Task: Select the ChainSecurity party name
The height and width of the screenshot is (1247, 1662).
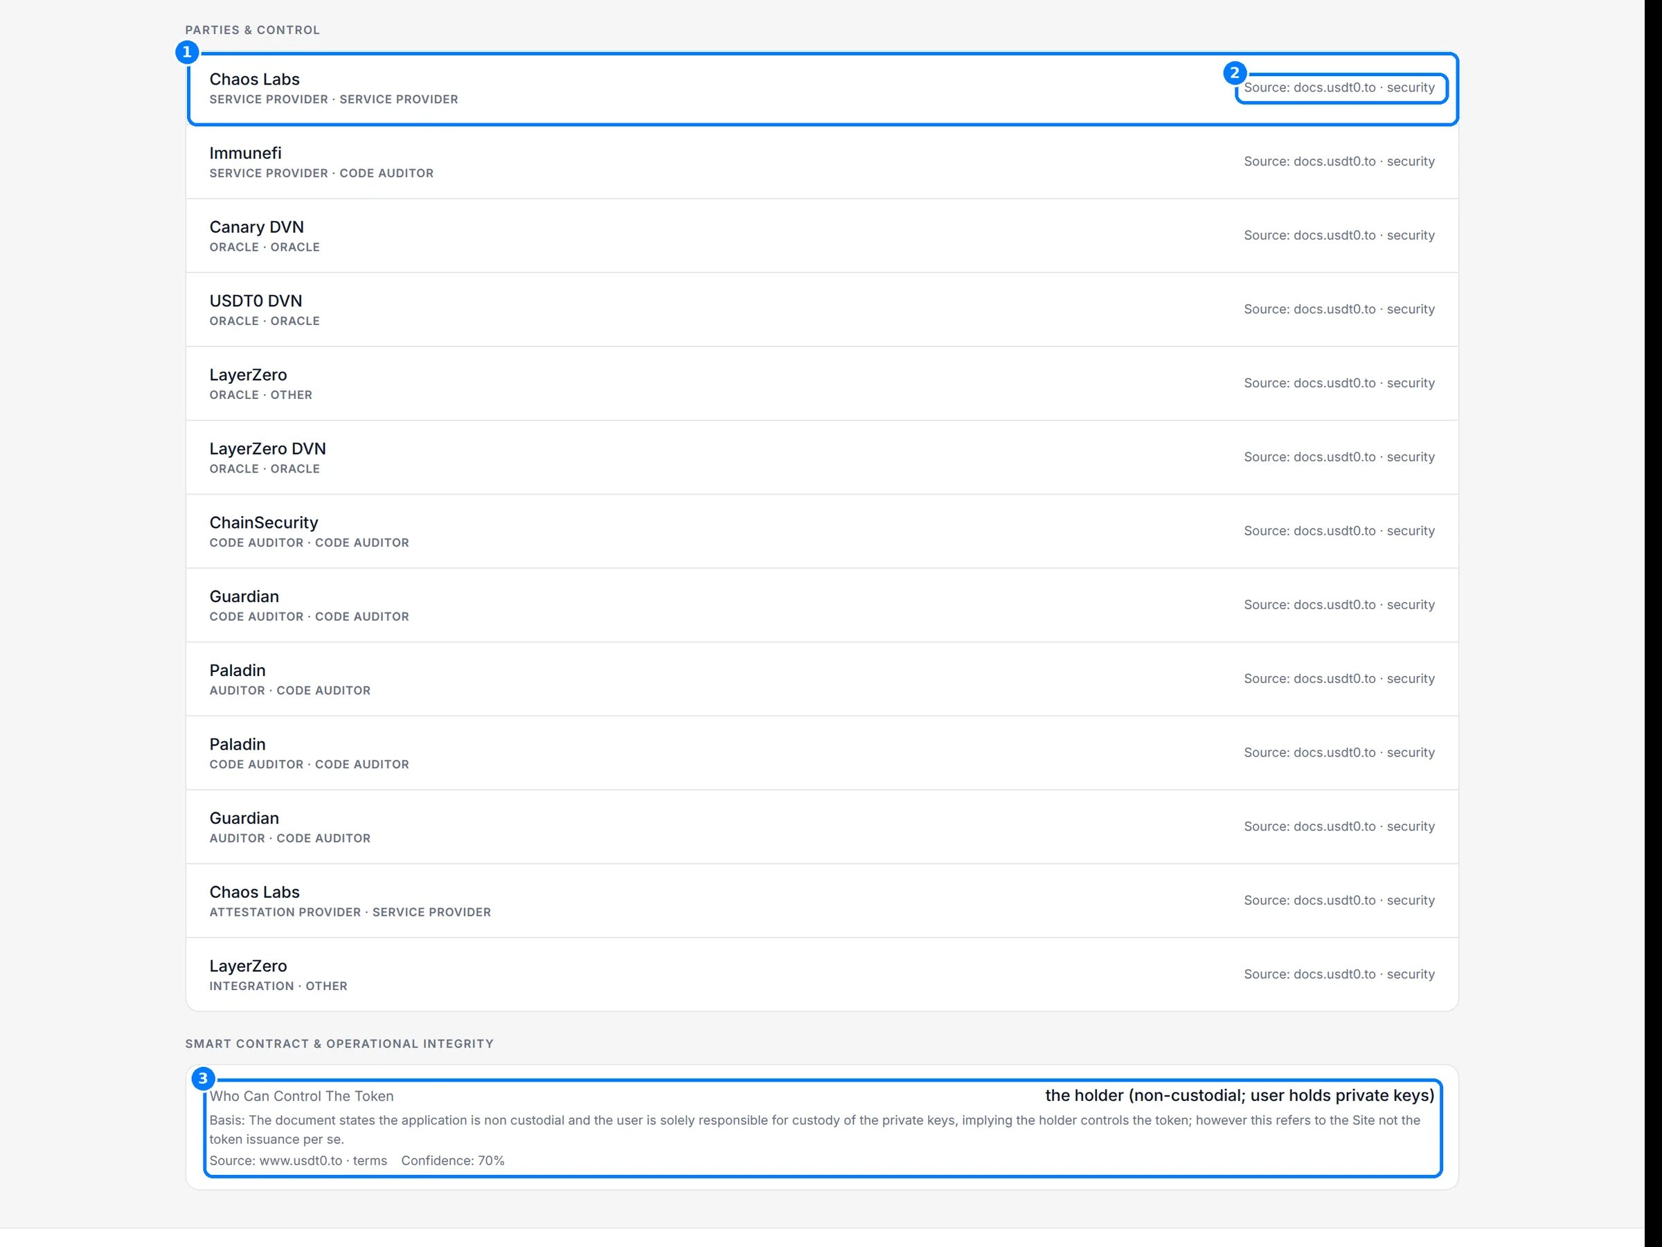Action: [x=264, y=522]
